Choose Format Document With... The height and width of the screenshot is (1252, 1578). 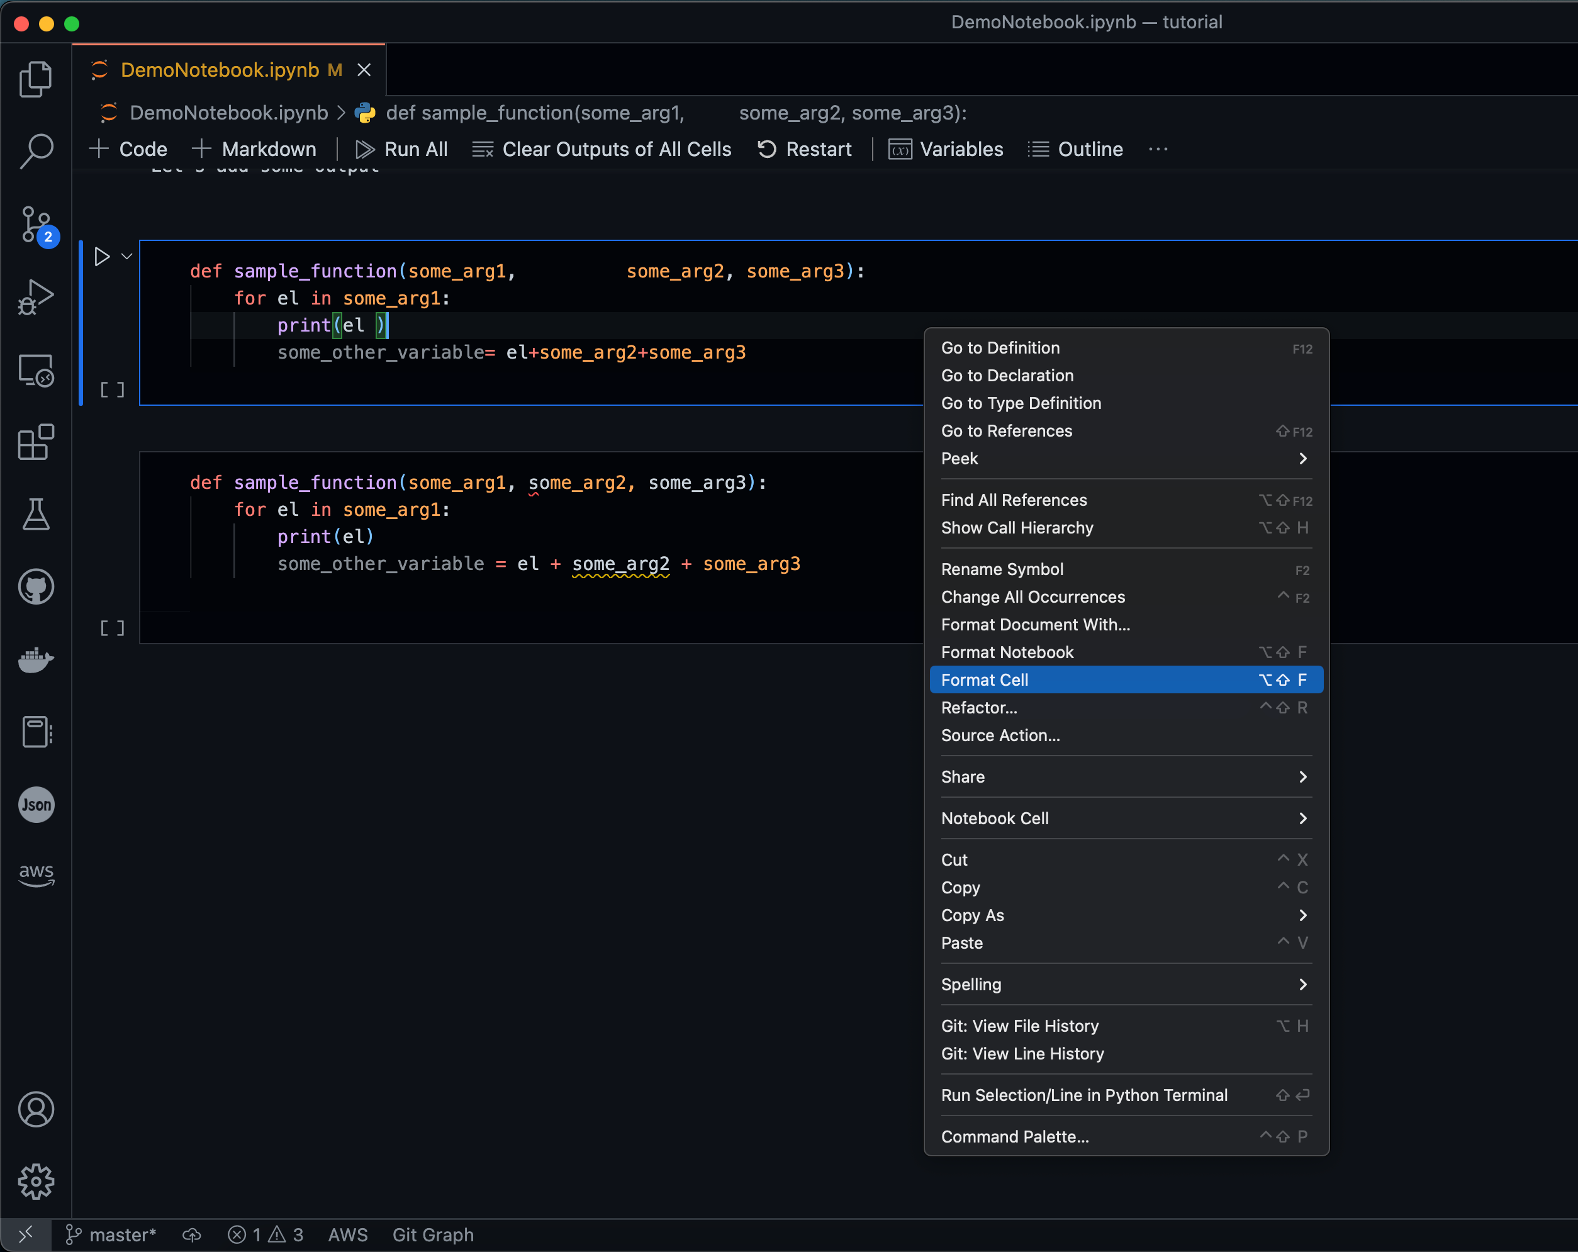tap(1126, 625)
